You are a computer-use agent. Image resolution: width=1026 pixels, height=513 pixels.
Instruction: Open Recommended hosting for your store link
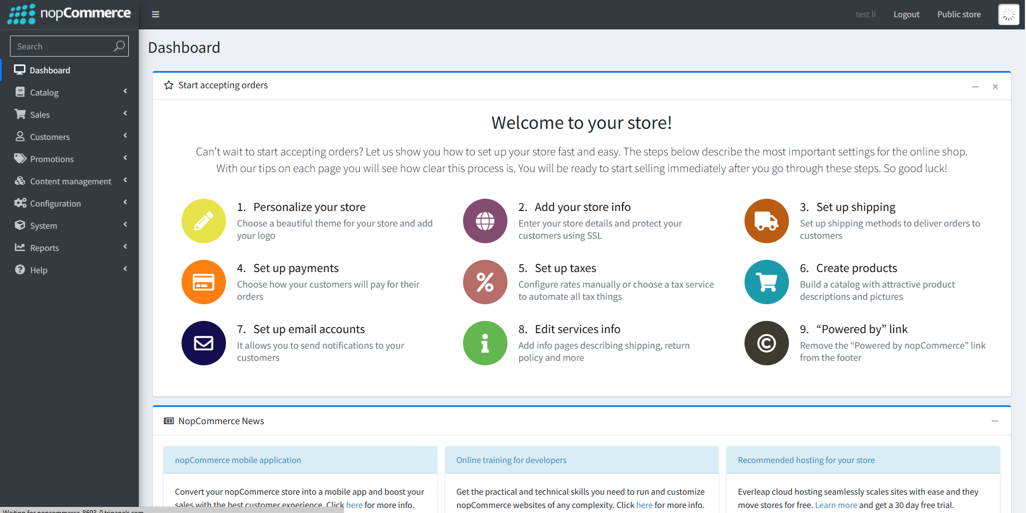coord(806,460)
